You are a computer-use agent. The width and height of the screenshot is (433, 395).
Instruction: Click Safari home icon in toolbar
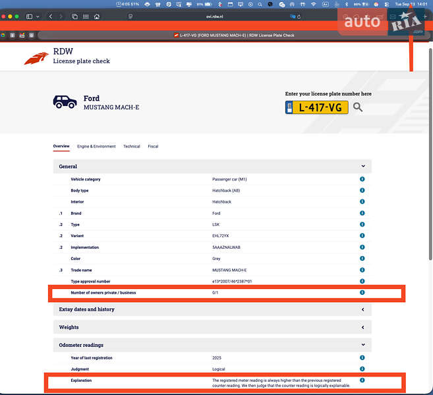[97, 16]
